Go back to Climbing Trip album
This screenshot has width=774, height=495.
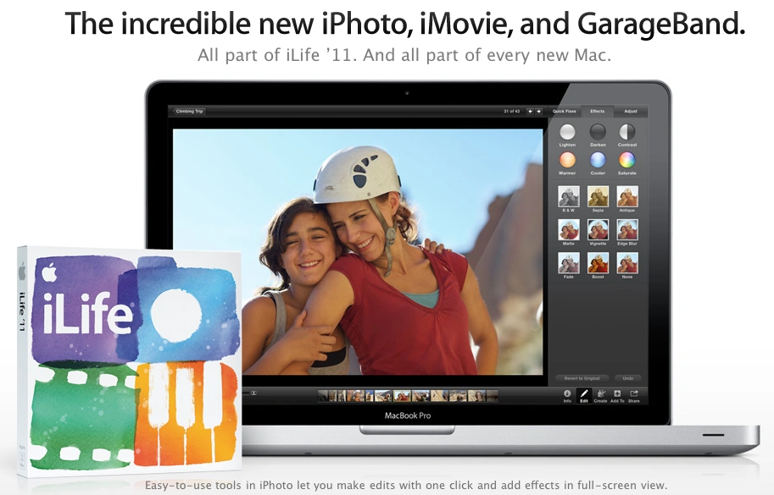click(x=189, y=112)
